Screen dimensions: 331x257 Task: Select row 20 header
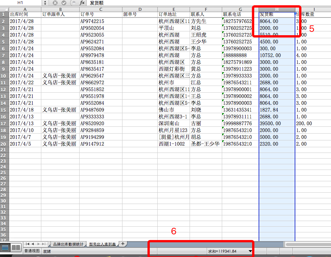[4, 144]
